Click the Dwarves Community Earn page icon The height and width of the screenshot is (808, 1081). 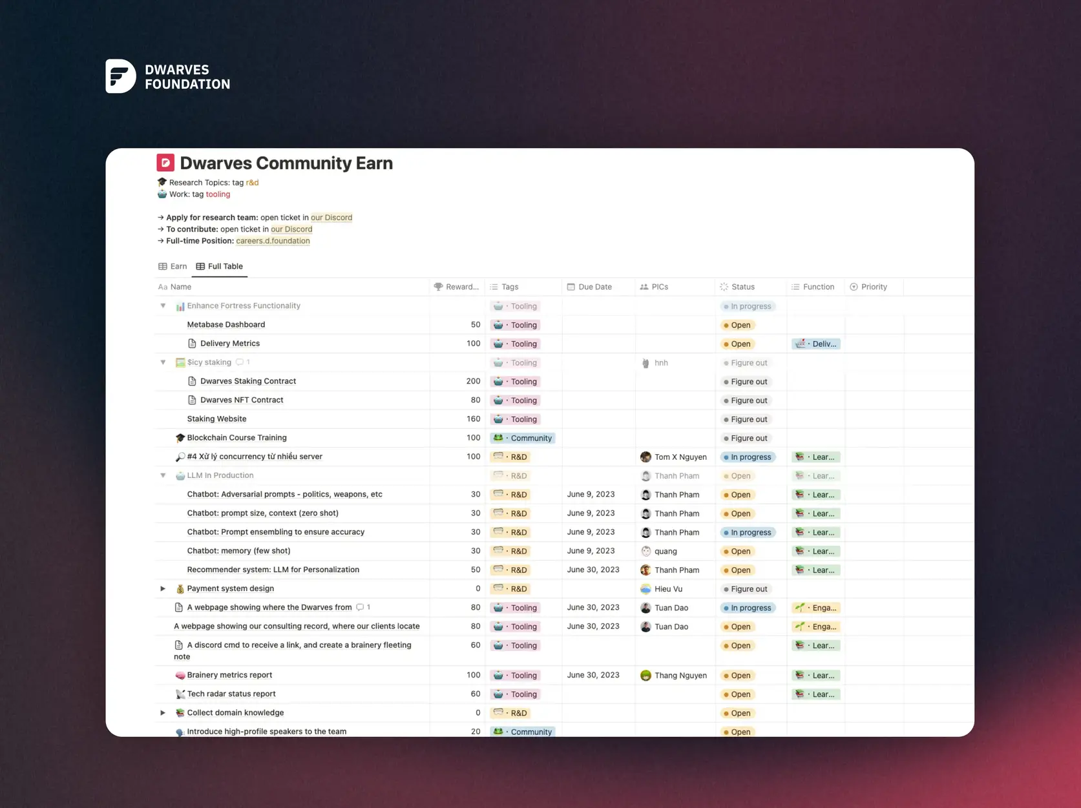click(x=165, y=163)
